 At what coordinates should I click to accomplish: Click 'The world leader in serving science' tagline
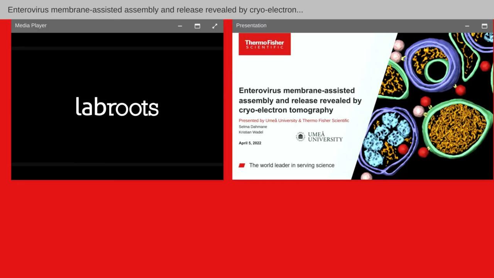coord(291,165)
